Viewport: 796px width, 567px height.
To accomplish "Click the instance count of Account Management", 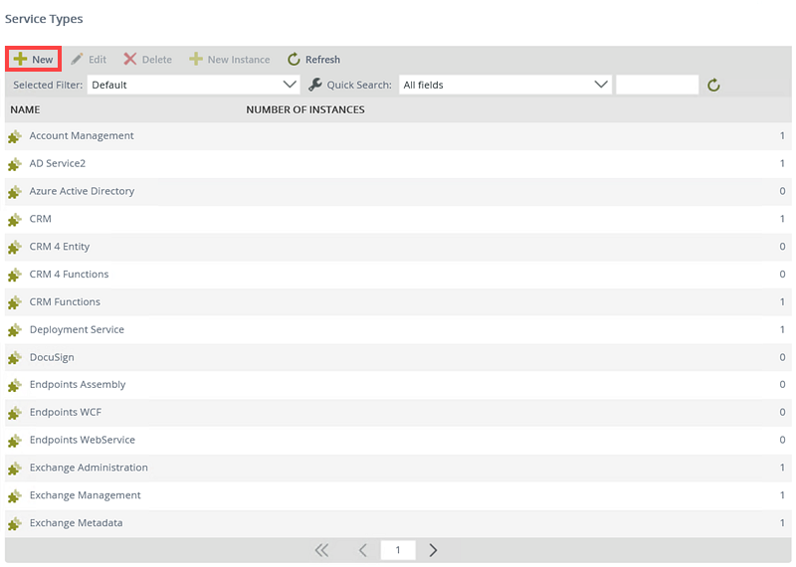I will point(782,135).
